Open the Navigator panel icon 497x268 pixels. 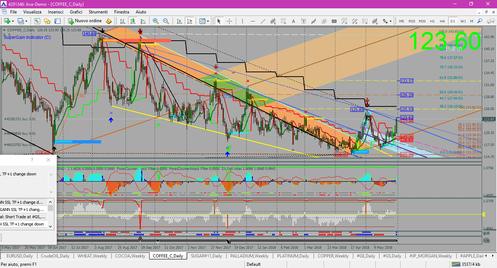(47, 21)
